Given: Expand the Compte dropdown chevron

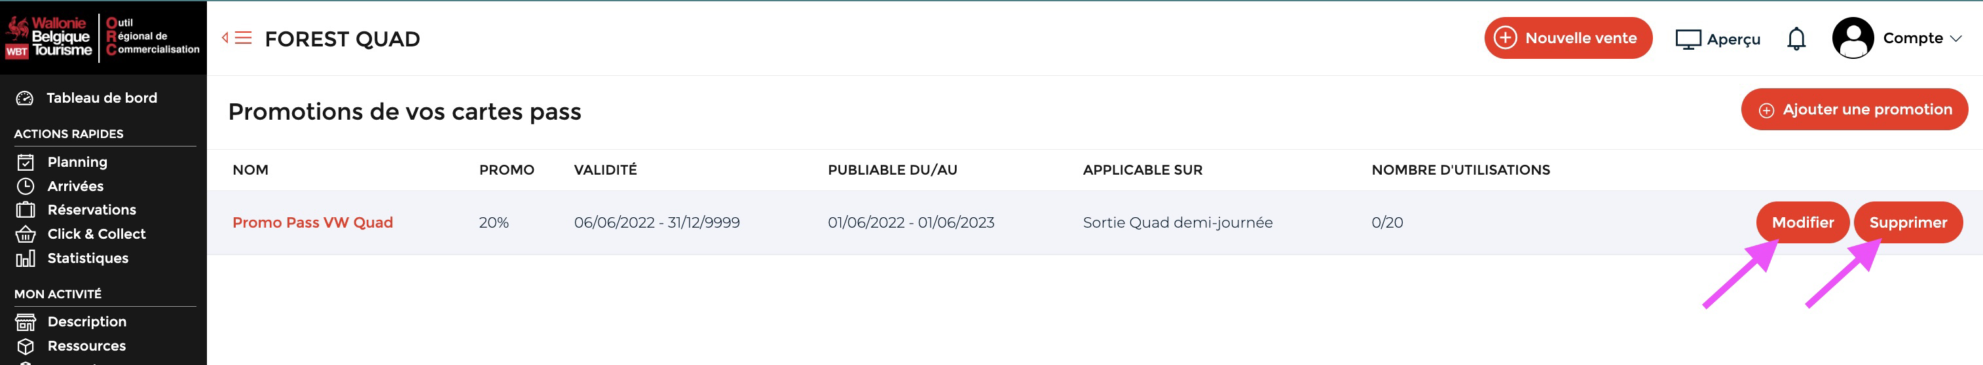Looking at the screenshot, I should (1956, 39).
